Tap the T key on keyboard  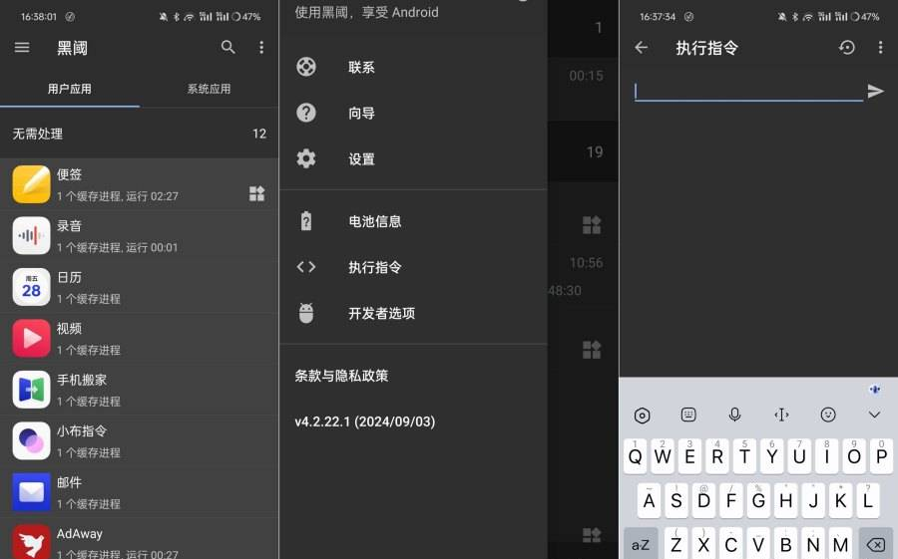tap(744, 456)
